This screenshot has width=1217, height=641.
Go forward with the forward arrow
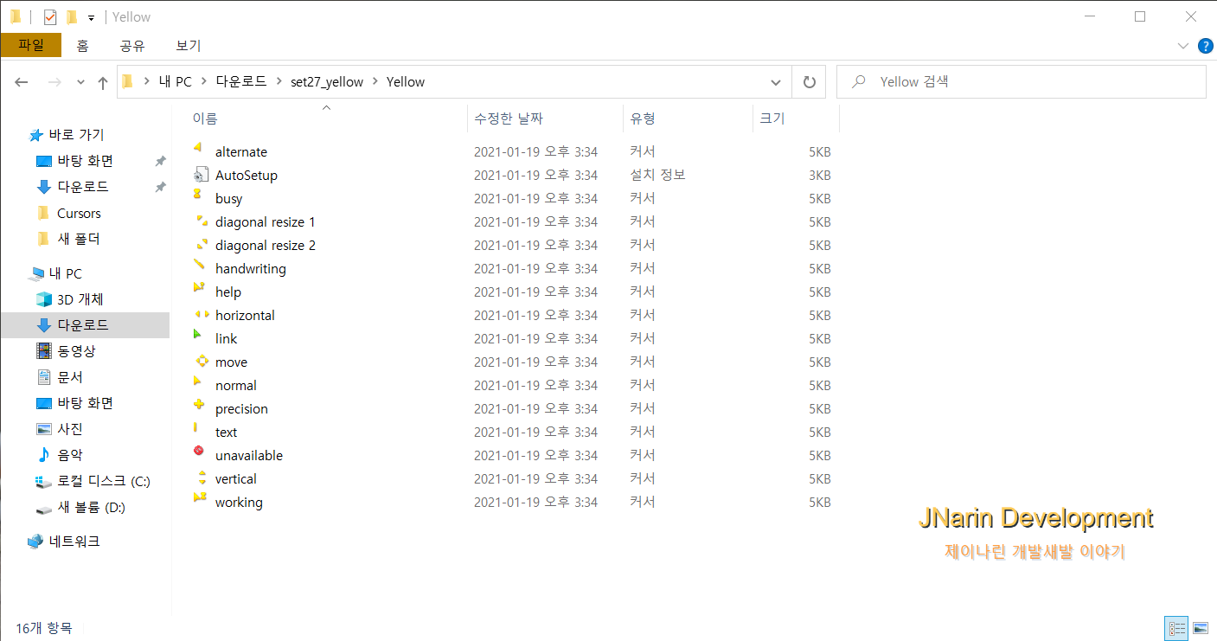tap(54, 82)
